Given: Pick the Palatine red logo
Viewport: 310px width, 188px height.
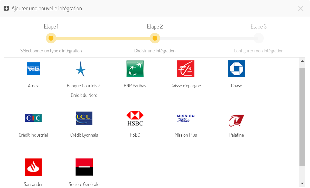Looking at the screenshot, I should point(237,121).
